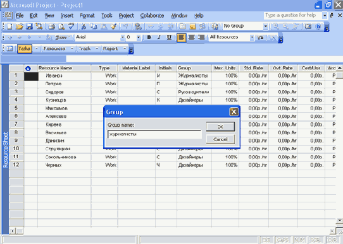Open Microsoft Project Help icon

318,26
